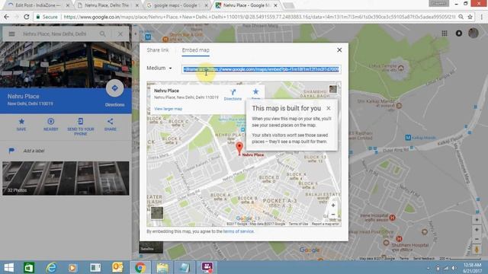Click Report a map error link
The image size is (488, 274).
(326, 224)
